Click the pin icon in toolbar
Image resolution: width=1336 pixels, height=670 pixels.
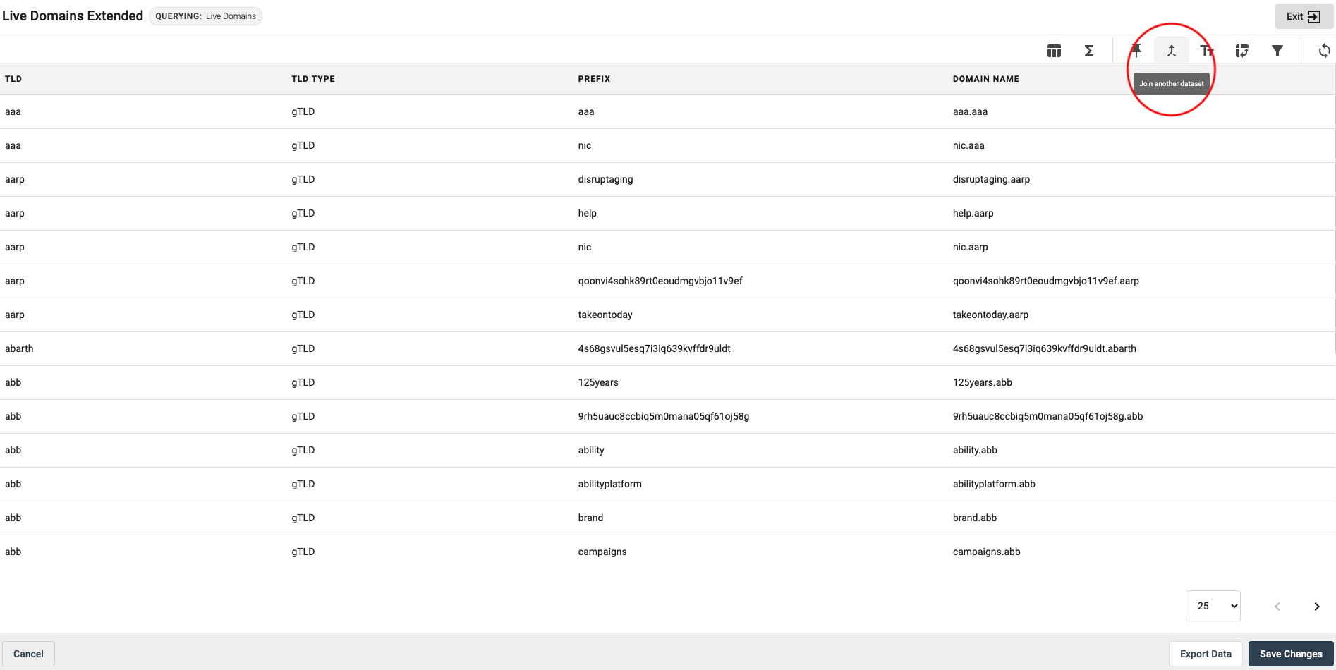(x=1136, y=51)
